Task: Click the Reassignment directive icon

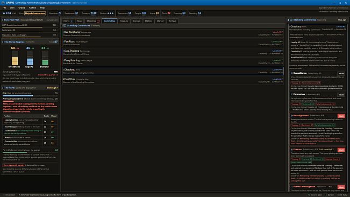Action: click(292, 116)
